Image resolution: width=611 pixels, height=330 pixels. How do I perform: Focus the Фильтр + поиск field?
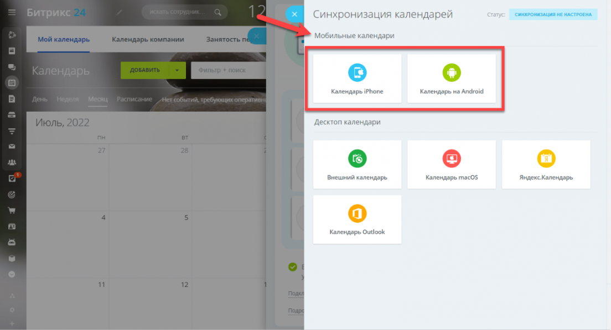[x=229, y=70]
